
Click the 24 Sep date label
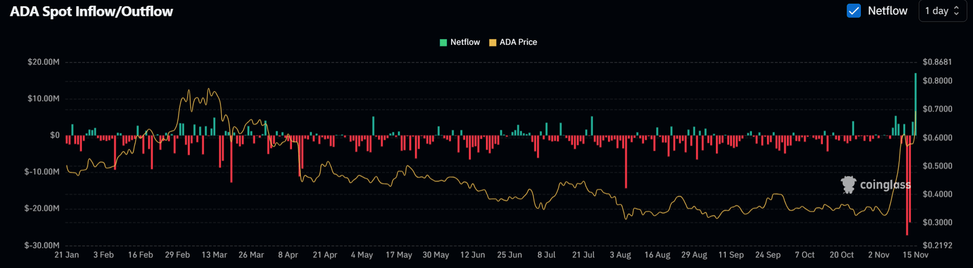tap(768, 255)
